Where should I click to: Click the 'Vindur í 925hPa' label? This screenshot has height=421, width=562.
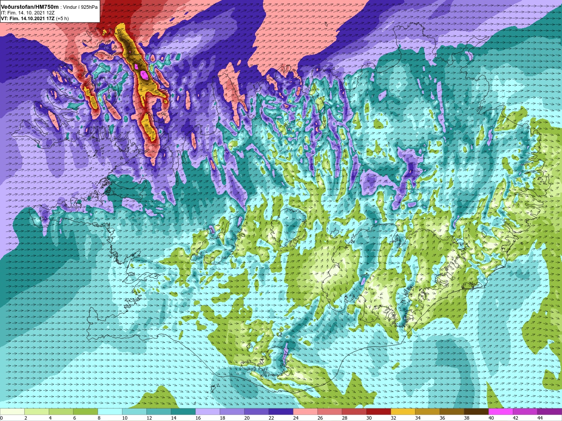point(80,7)
